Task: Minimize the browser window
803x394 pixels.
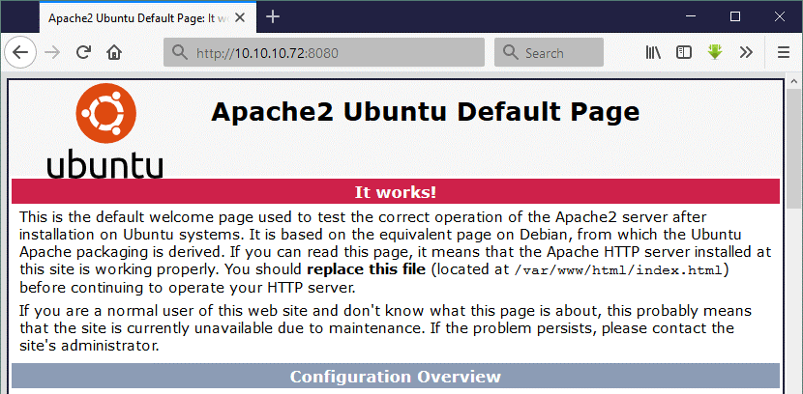Action: pos(691,16)
